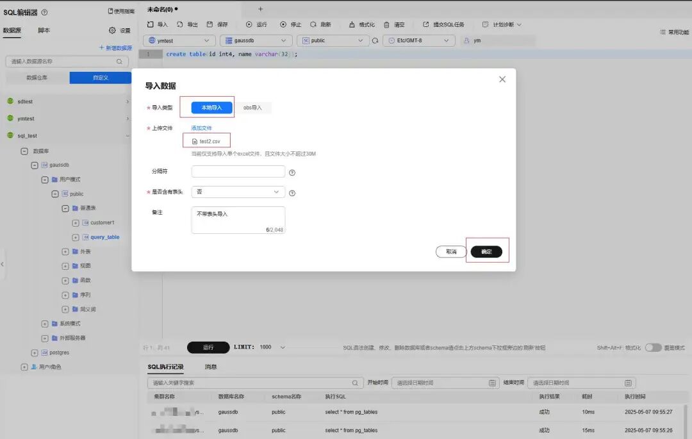This screenshot has width=692, height=439.
Task: Click the 分隔符 input field
Action: point(238,171)
